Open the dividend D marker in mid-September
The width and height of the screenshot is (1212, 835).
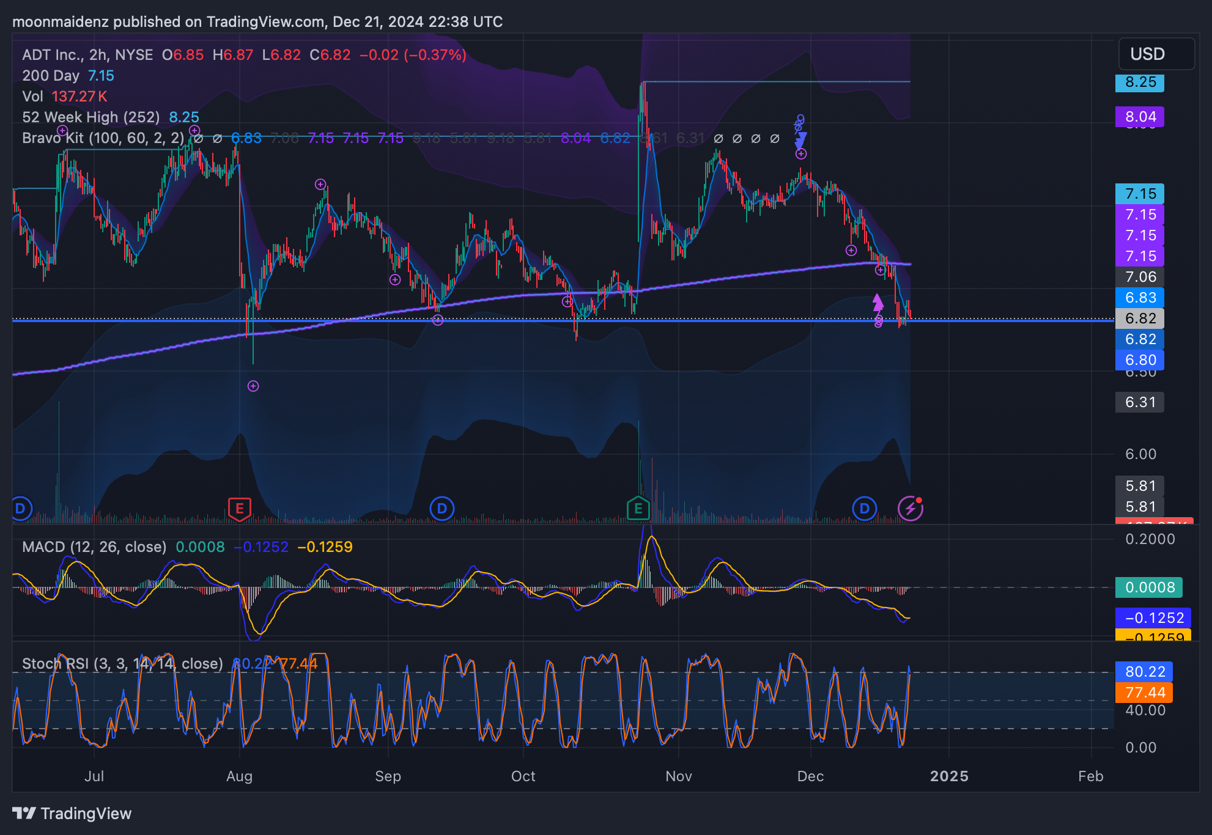point(442,509)
